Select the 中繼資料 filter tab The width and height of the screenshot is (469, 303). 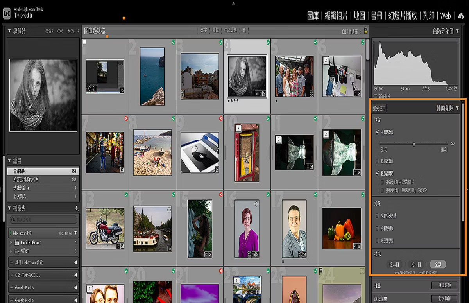coord(231,30)
